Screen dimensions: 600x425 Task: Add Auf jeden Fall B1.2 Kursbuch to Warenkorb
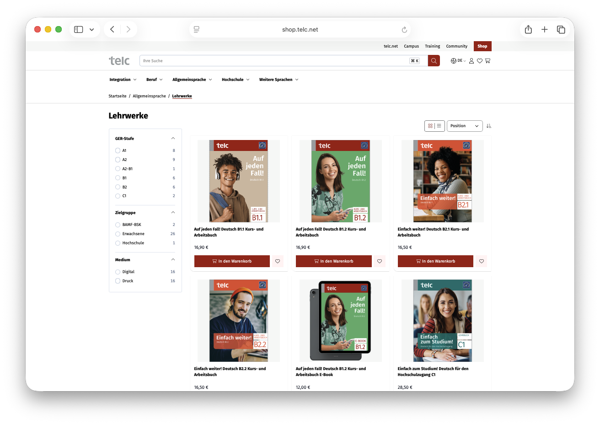(334, 261)
